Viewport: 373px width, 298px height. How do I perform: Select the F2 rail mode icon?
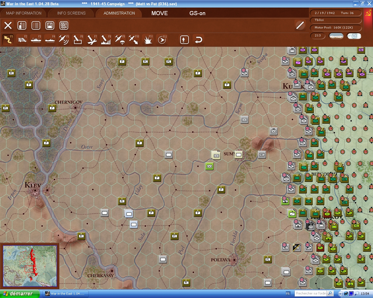tap(22, 40)
